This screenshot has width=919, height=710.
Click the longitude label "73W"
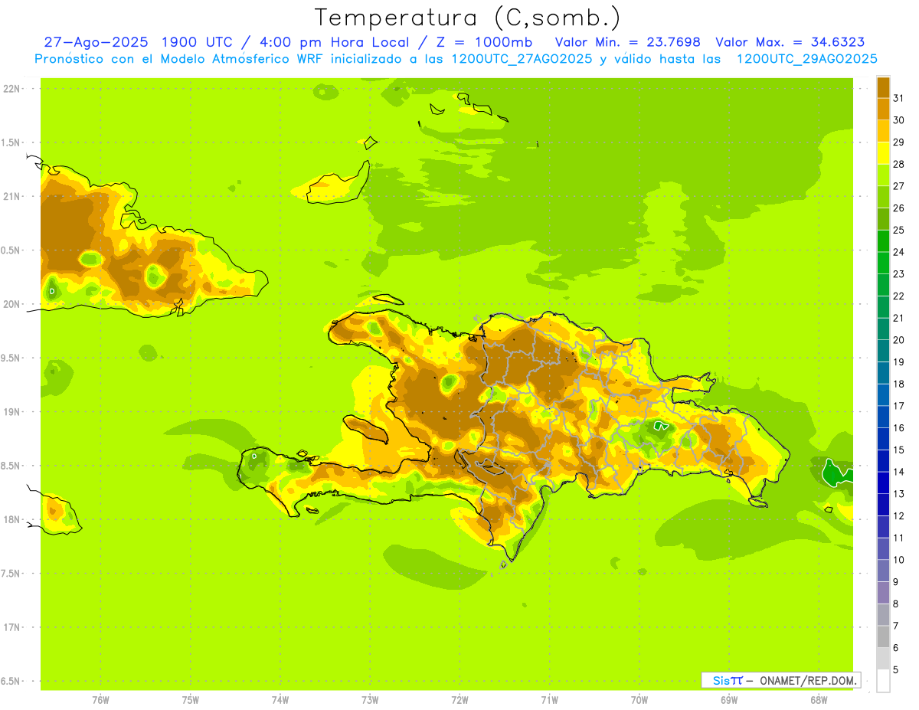click(x=370, y=700)
